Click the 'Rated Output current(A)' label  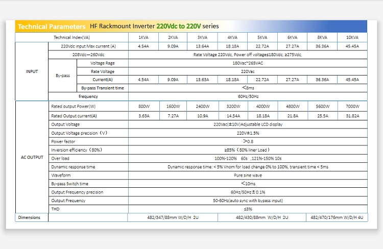pos(74,116)
